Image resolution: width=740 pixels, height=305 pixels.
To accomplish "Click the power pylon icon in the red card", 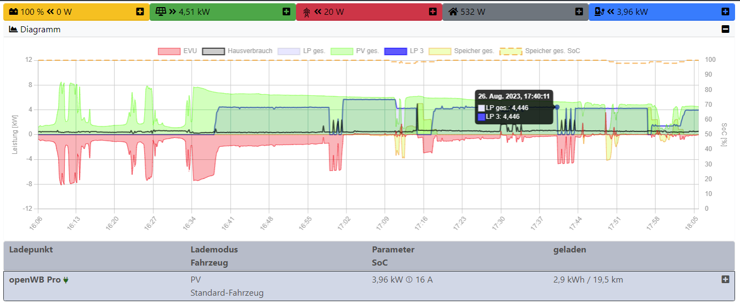I will pos(306,11).
